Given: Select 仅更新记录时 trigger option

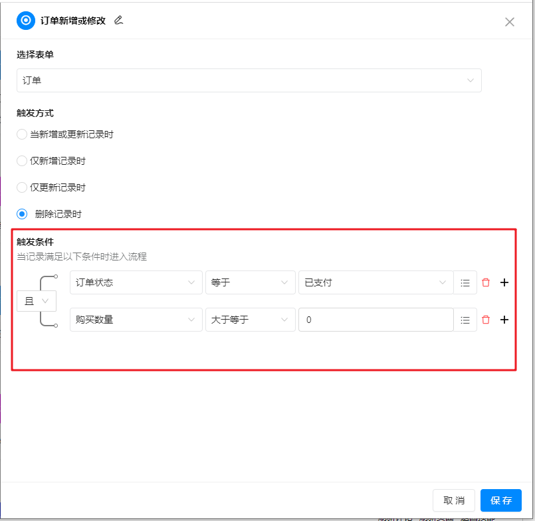Looking at the screenshot, I should (x=22, y=187).
